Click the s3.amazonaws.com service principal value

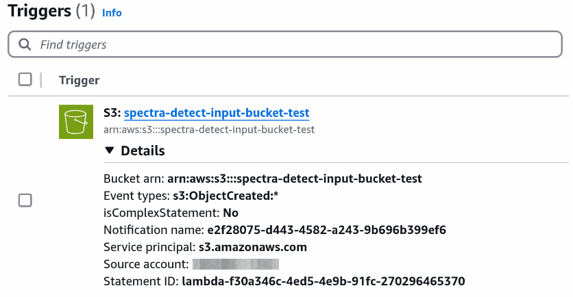click(253, 247)
